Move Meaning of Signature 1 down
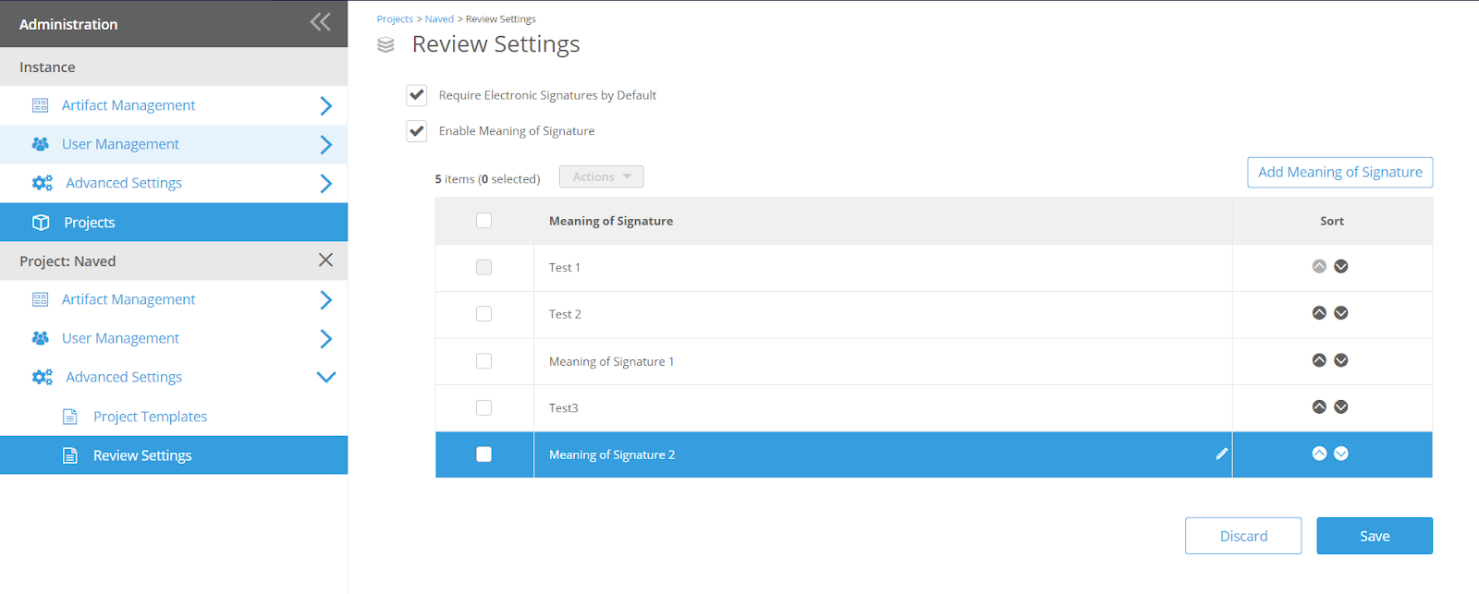Screen dimensions: 1479x594 [x=1341, y=360]
